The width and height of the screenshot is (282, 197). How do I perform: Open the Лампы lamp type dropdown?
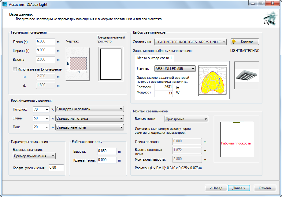[x=175, y=69]
